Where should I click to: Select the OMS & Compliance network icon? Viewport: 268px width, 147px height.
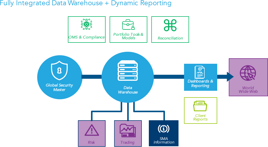point(86,24)
